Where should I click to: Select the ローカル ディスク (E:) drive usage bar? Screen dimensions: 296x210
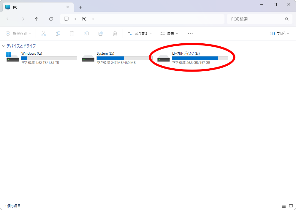coord(200,58)
